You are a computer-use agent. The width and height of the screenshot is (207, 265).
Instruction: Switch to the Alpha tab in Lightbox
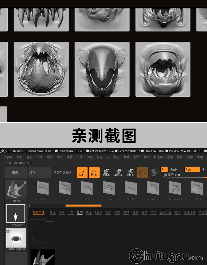(98, 212)
